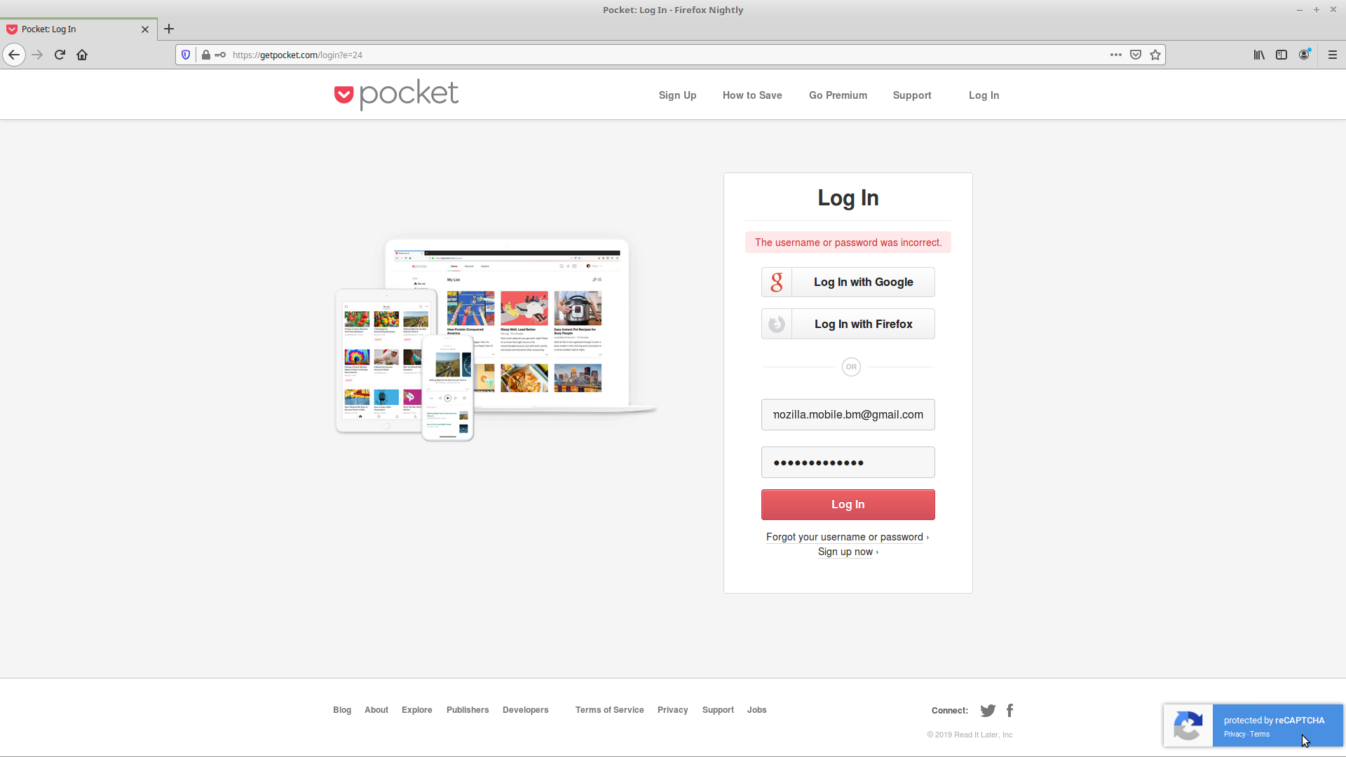The height and width of the screenshot is (757, 1346).
Task: Click inside the password field
Action: pyautogui.click(x=848, y=462)
